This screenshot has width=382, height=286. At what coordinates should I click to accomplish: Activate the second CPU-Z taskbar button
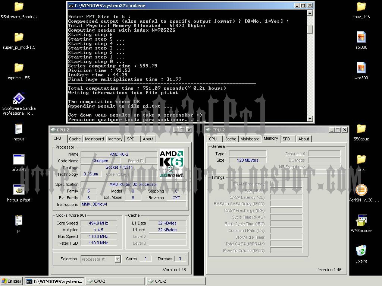pos(176,282)
